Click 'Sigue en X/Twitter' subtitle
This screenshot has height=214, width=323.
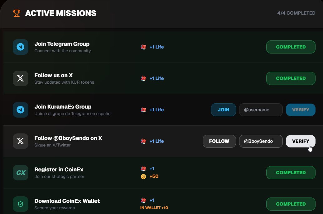(52, 145)
